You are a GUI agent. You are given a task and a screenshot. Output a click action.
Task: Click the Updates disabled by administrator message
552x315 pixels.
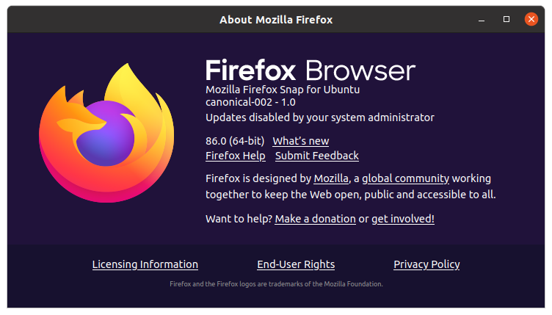[x=320, y=117]
